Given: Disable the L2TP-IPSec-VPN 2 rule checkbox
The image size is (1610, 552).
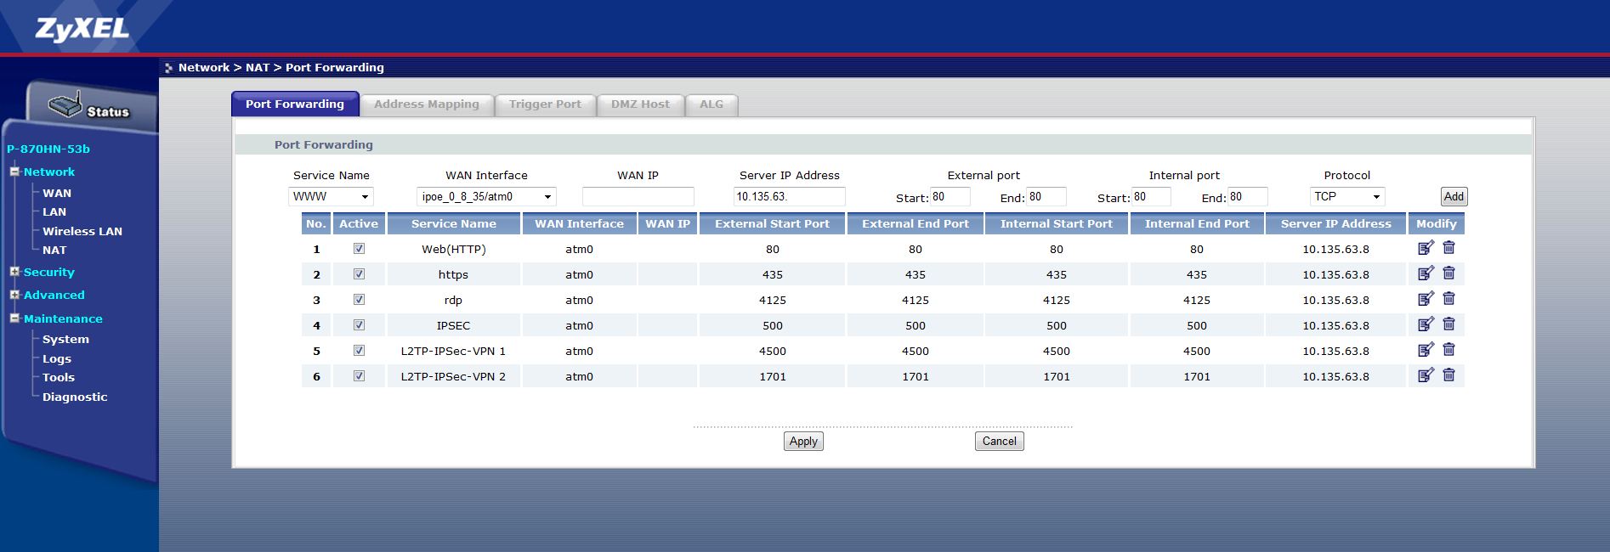Looking at the screenshot, I should coord(359,376).
